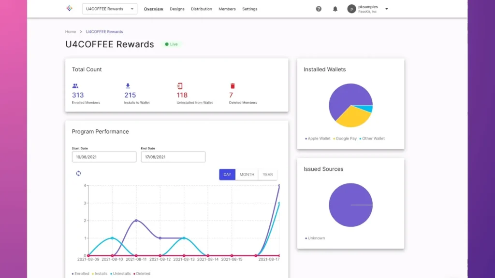Open the U4COFFEE Rewards program selector
495x278 pixels.
(110, 8)
